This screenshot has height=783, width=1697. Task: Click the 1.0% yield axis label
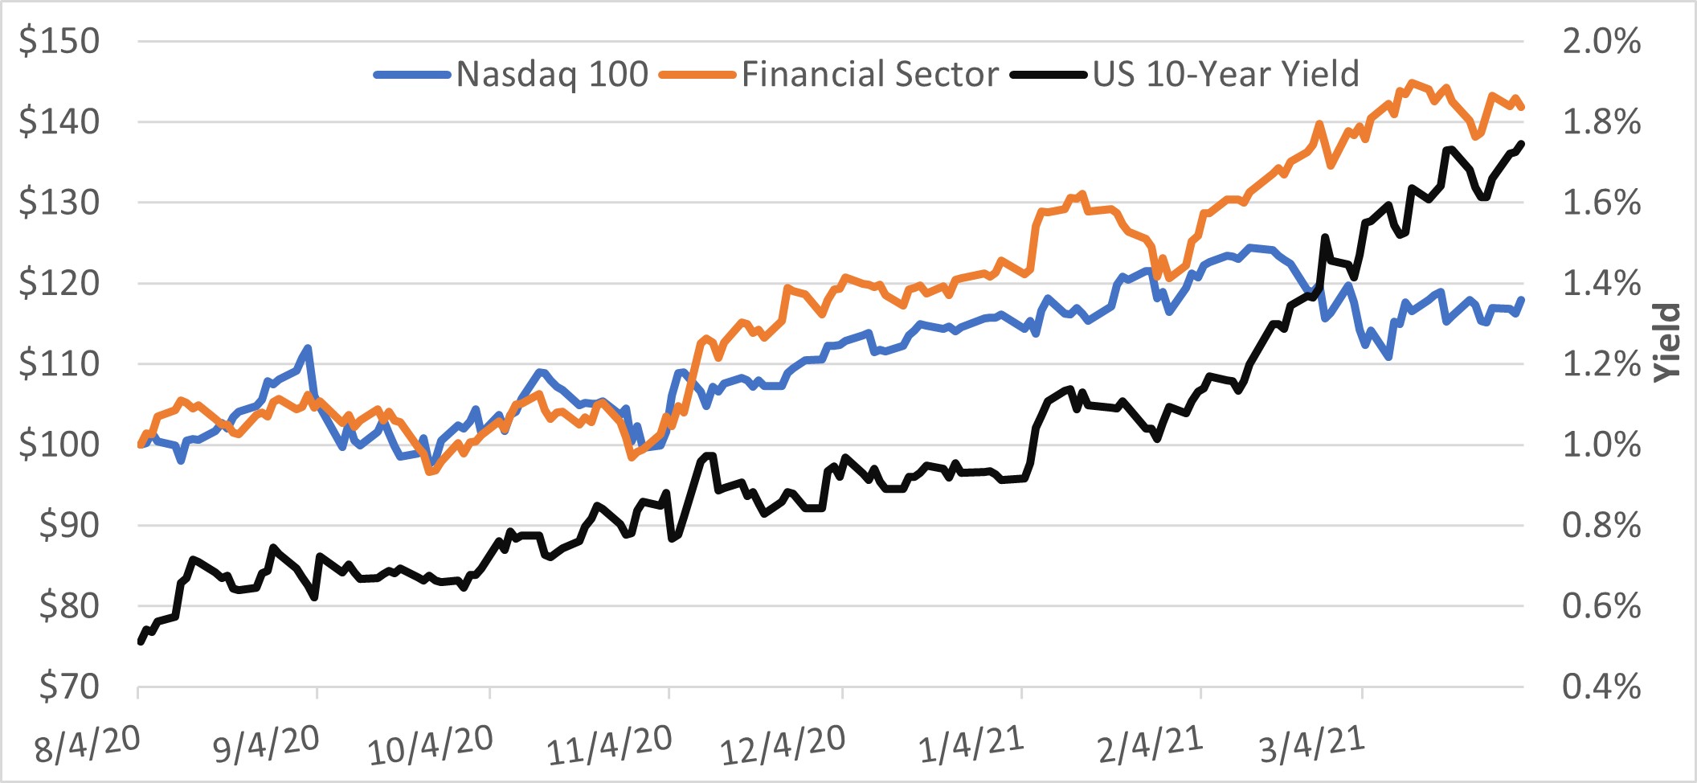(1601, 445)
